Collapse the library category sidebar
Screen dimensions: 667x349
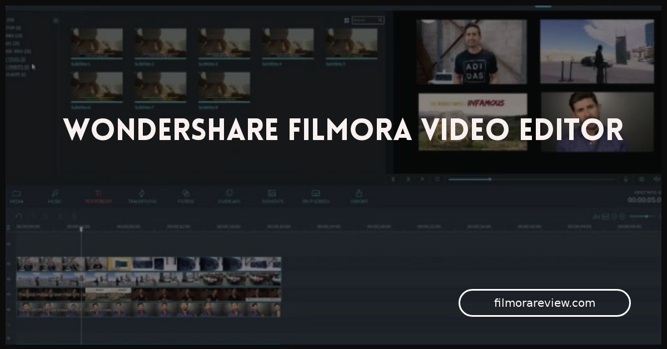pos(56,21)
